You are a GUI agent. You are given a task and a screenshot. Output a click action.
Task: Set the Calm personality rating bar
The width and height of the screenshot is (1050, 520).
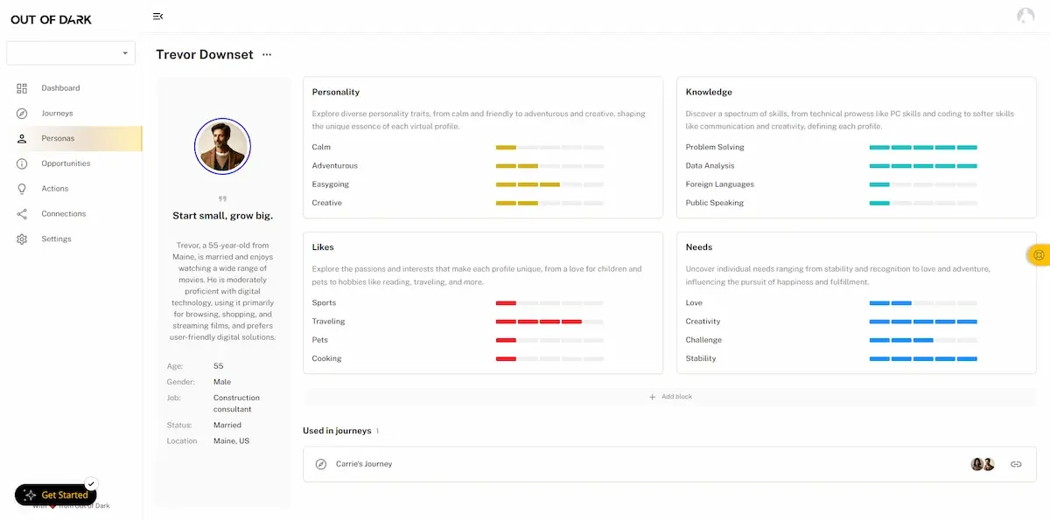(x=549, y=148)
